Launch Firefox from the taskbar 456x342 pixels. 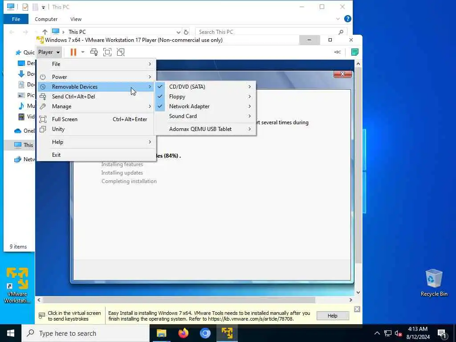point(183,333)
